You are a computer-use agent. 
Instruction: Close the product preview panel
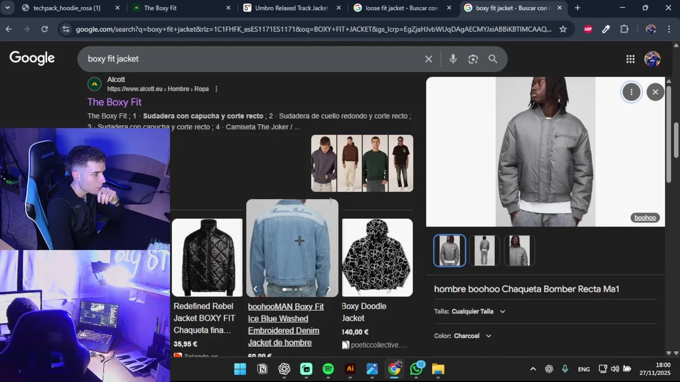655,92
